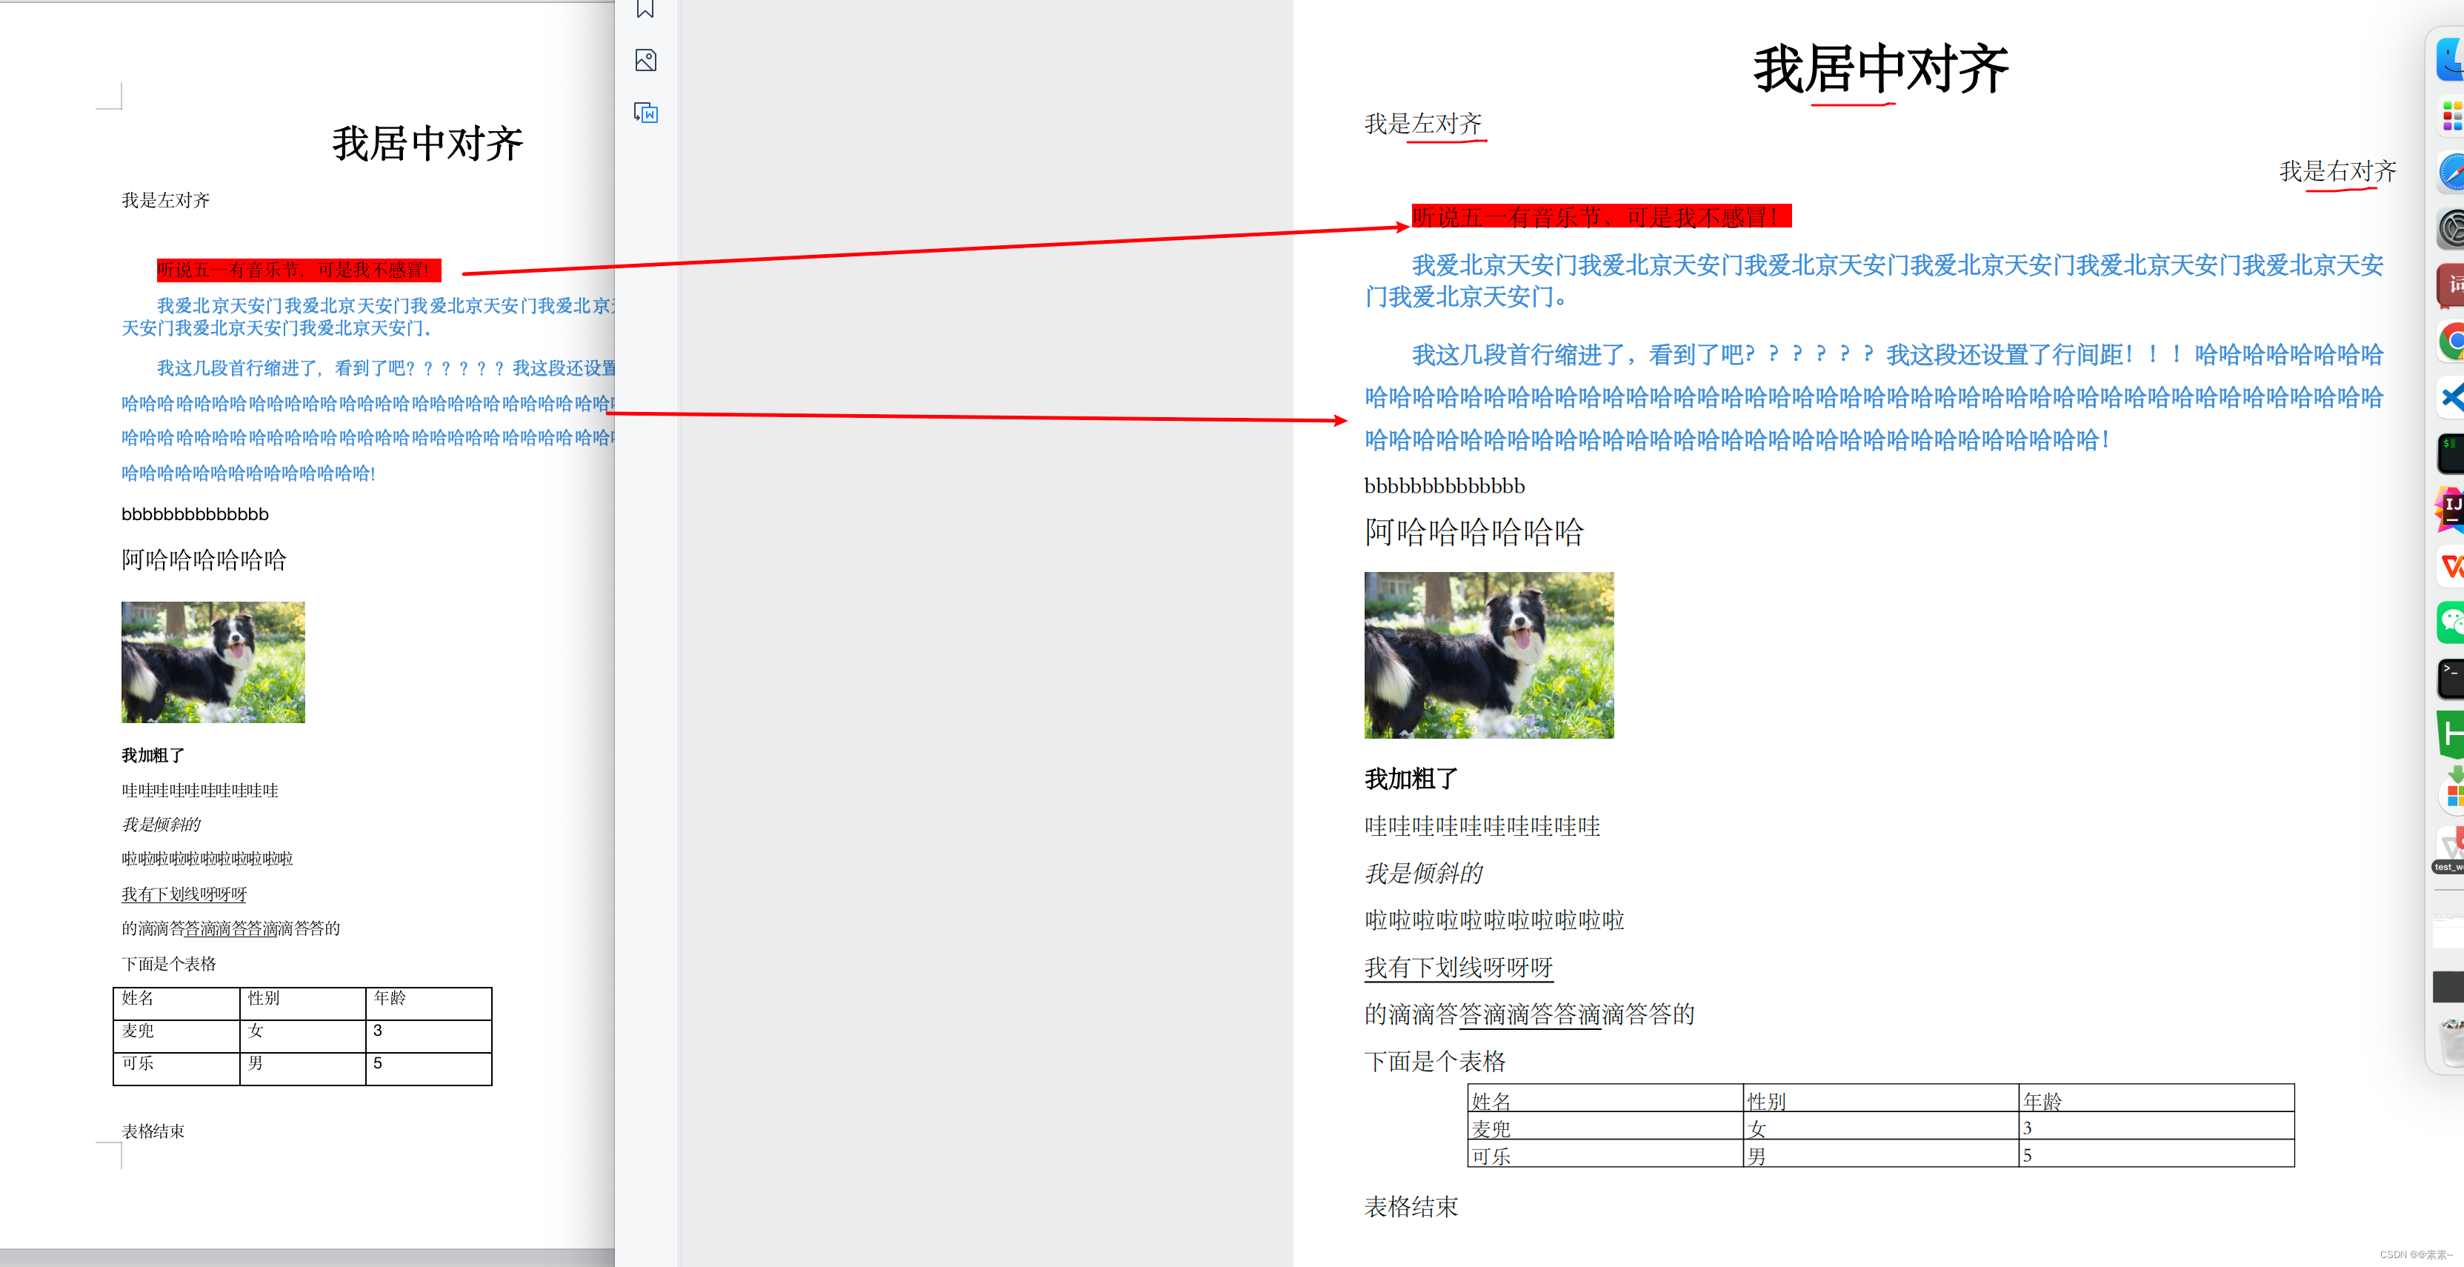Click the 我这几段首行缩进了 paragraph in the left document

click(368, 420)
